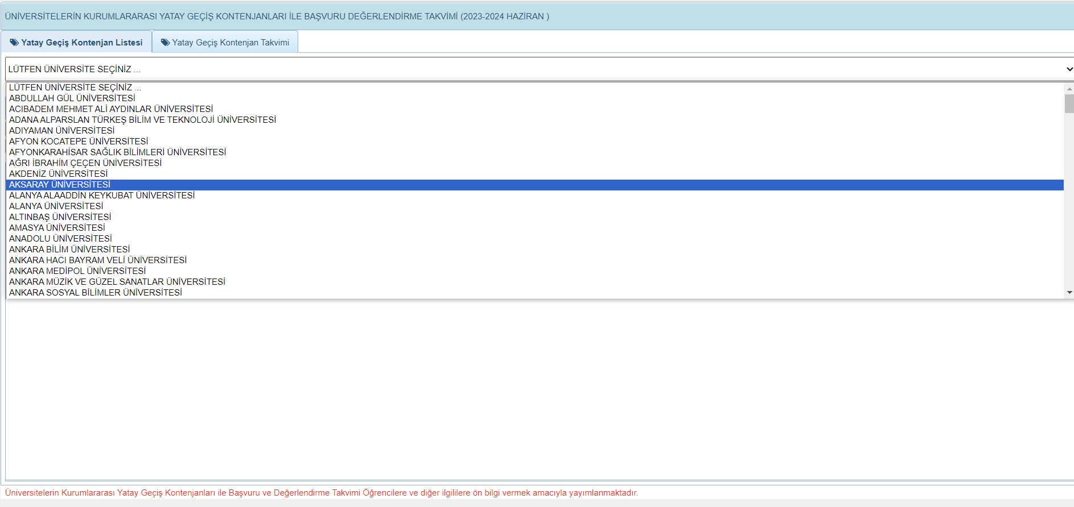Pick ADIYAMAN ÜNİVERSİTESİ from the list

534,131
